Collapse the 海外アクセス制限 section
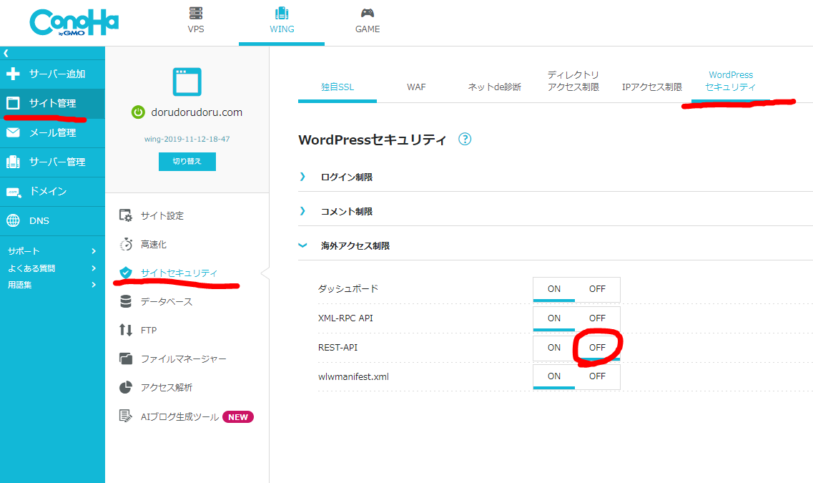The image size is (813, 483). [x=355, y=245]
